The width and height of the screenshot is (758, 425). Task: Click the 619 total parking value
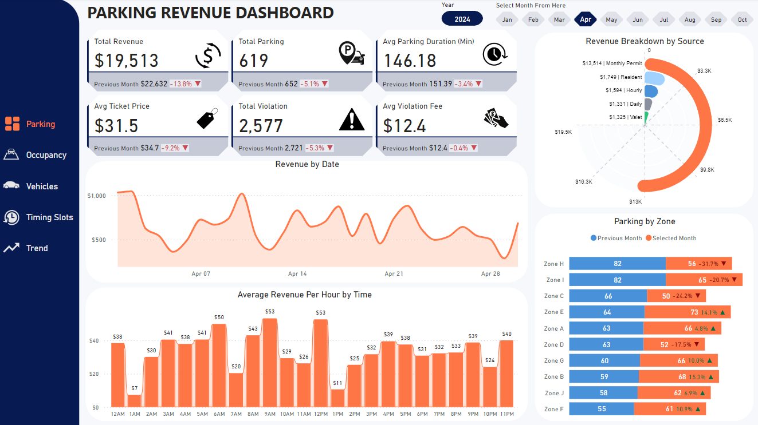pyautogui.click(x=254, y=61)
